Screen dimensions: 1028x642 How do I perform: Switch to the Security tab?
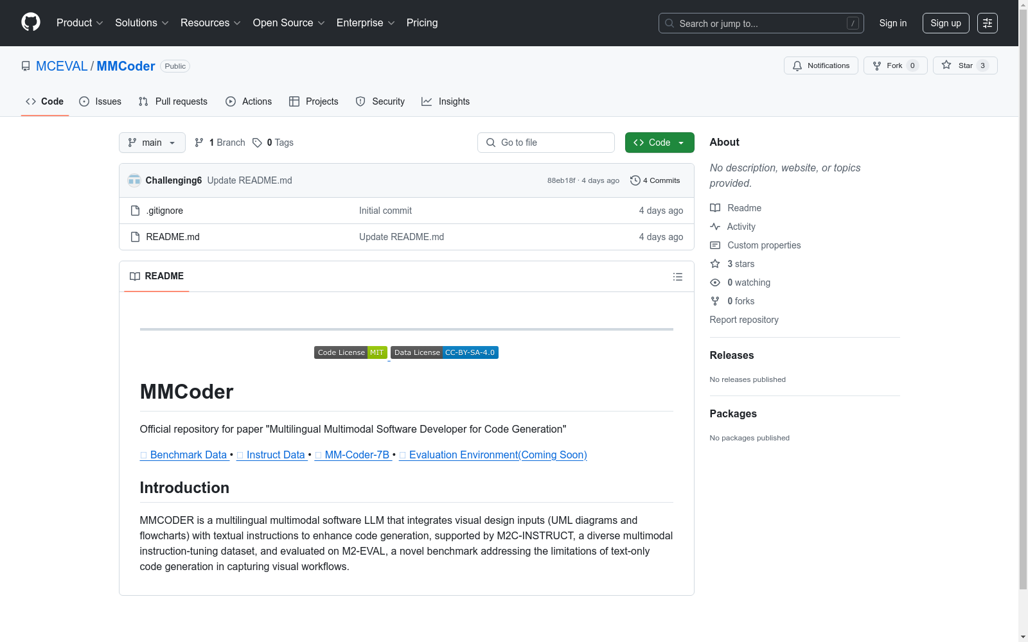380,101
